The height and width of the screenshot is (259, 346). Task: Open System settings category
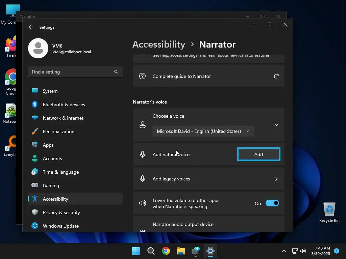[x=75, y=91]
